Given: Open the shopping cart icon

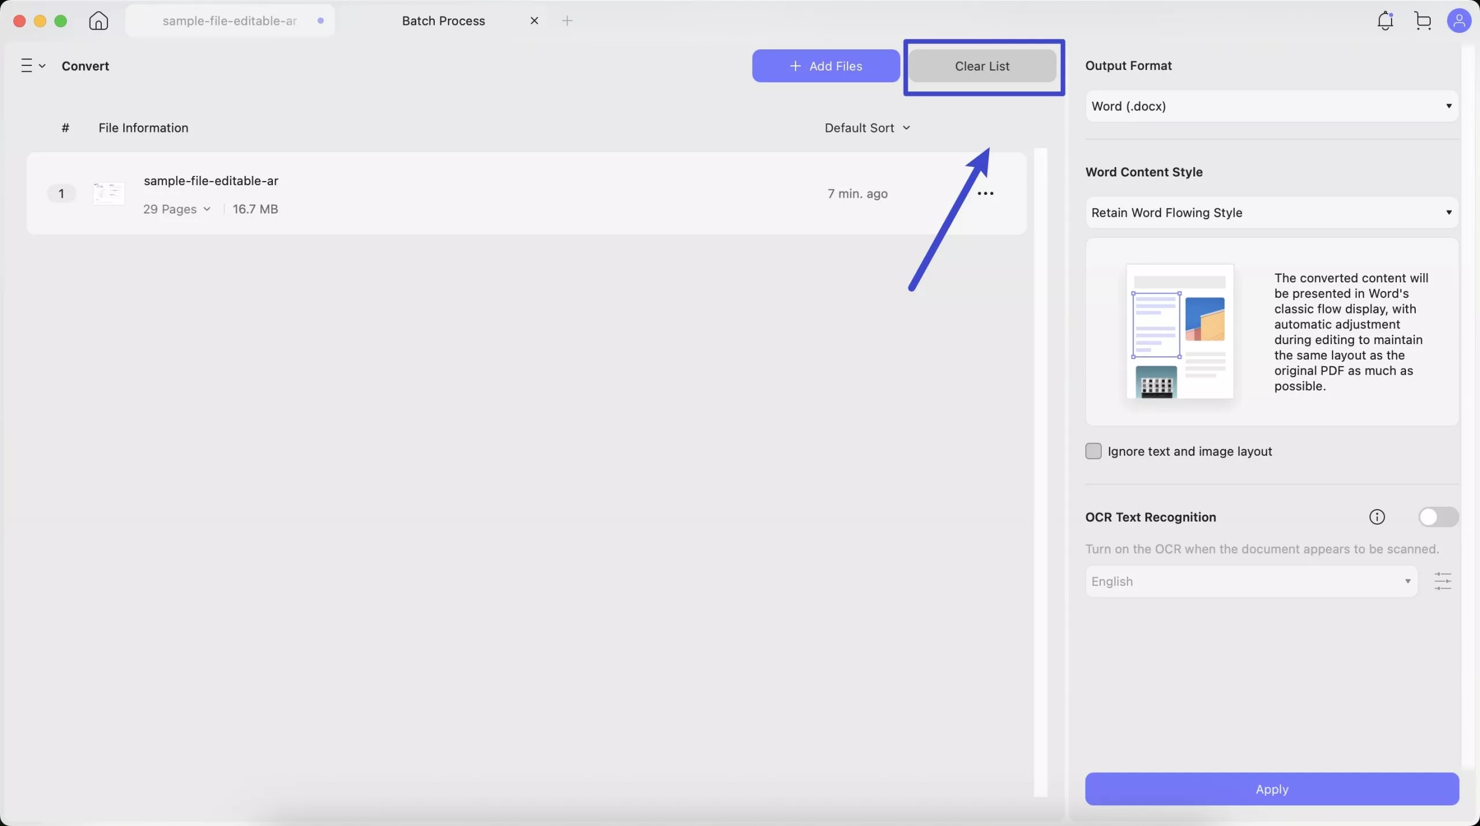Looking at the screenshot, I should click(1423, 21).
